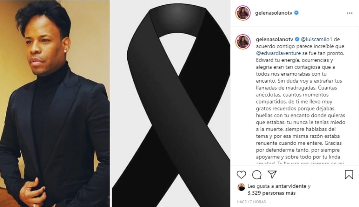Open gelenasolanotv username in the caption

point(275,40)
